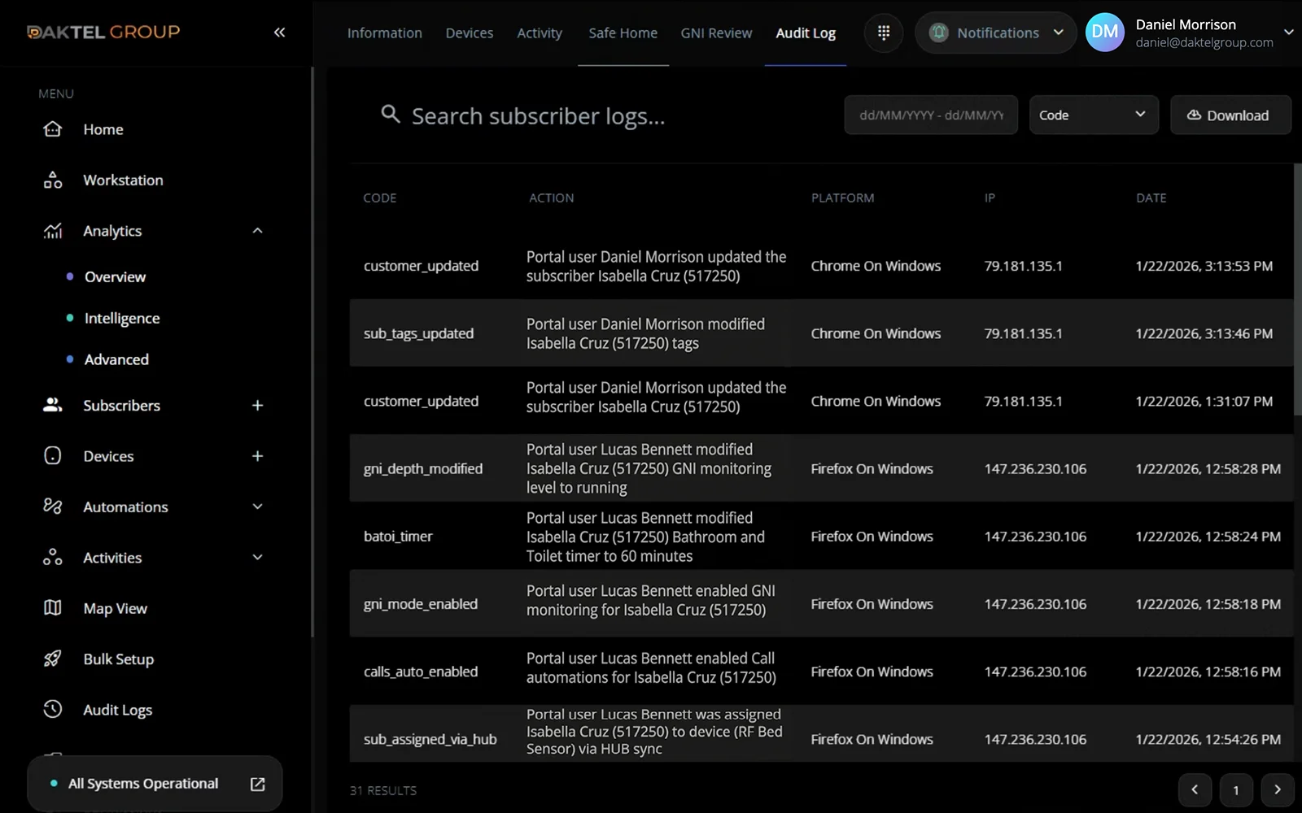Screen dimensions: 1302x813
Task: Collapse the Analytics menu chevron
Action: pyautogui.click(x=257, y=231)
